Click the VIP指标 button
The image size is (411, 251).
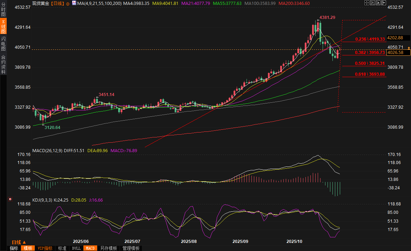45,248
